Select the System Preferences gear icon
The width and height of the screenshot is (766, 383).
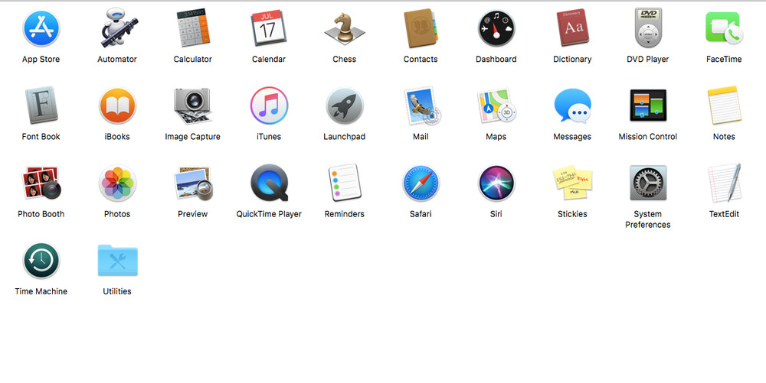[x=648, y=183]
